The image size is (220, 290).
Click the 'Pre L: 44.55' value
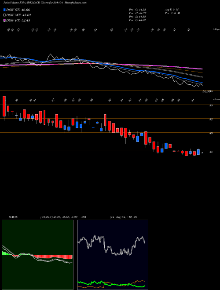click(x=137, y=17)
